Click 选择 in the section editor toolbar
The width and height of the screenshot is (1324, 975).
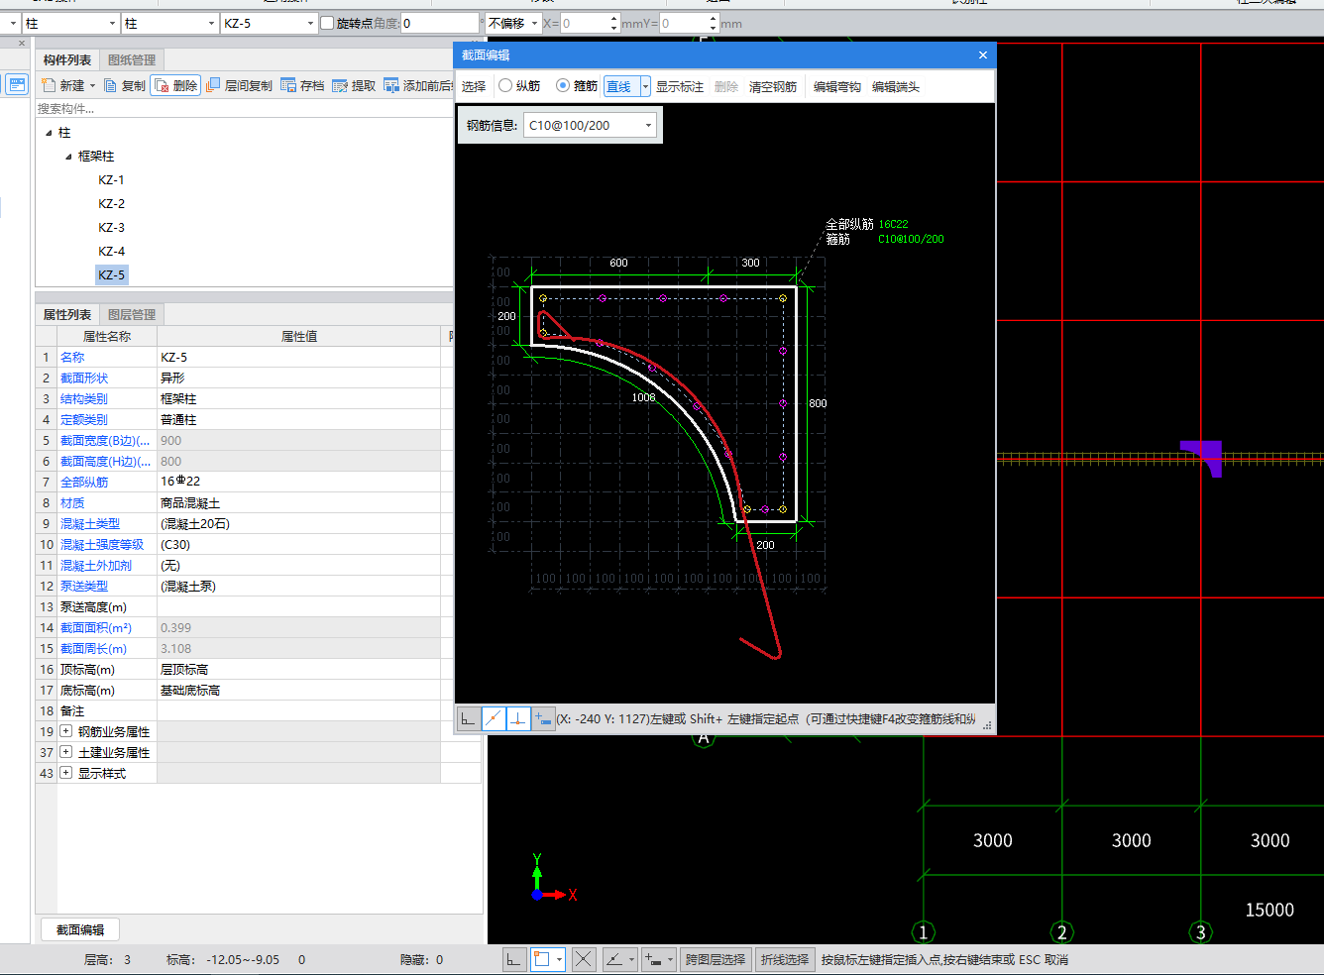(474, 87)
